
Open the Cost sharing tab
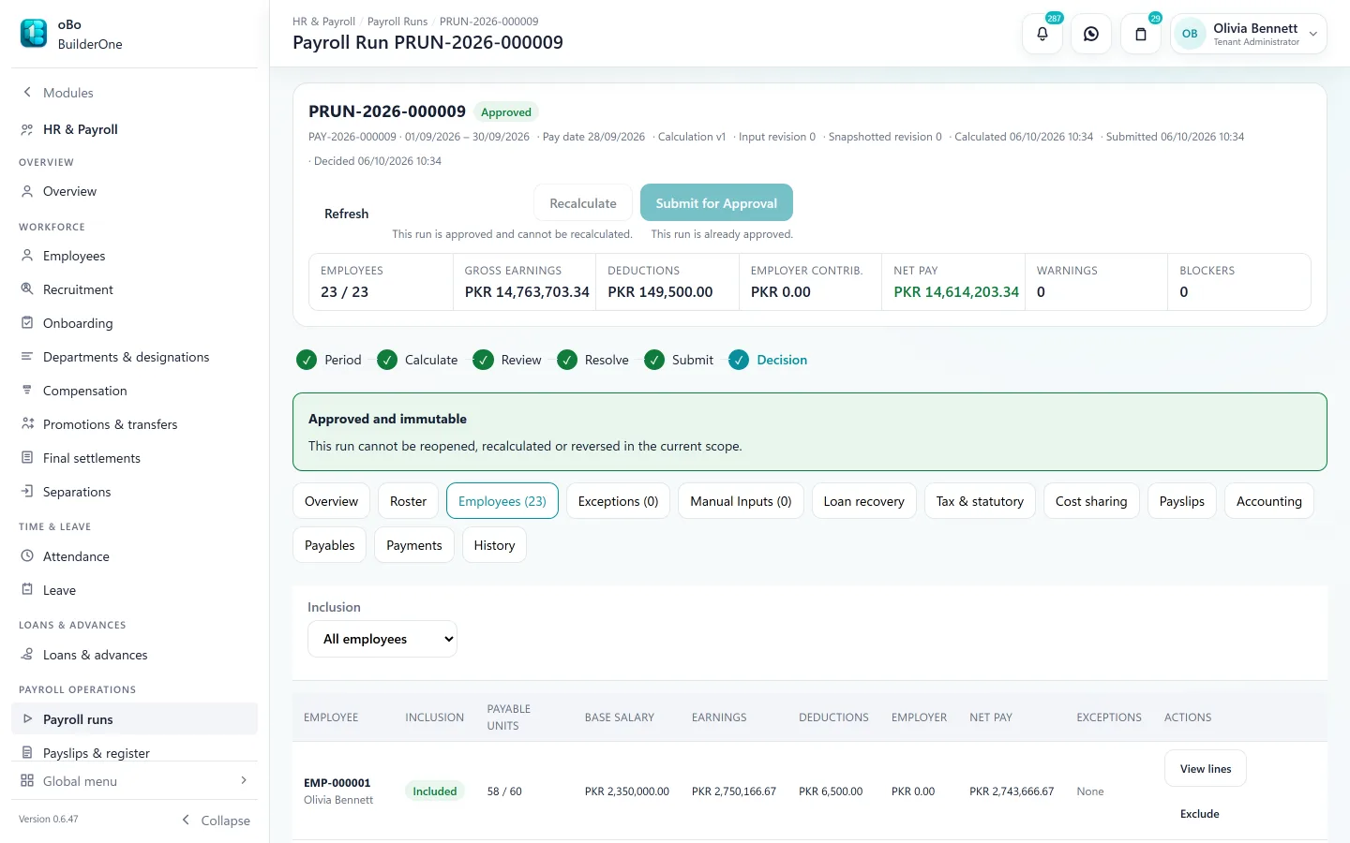[x=1091, y=501]
